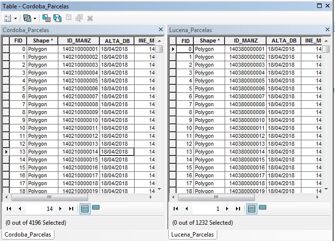Click the Select By Attributes icon
The image size is (335, 241).
pos(47,18)
